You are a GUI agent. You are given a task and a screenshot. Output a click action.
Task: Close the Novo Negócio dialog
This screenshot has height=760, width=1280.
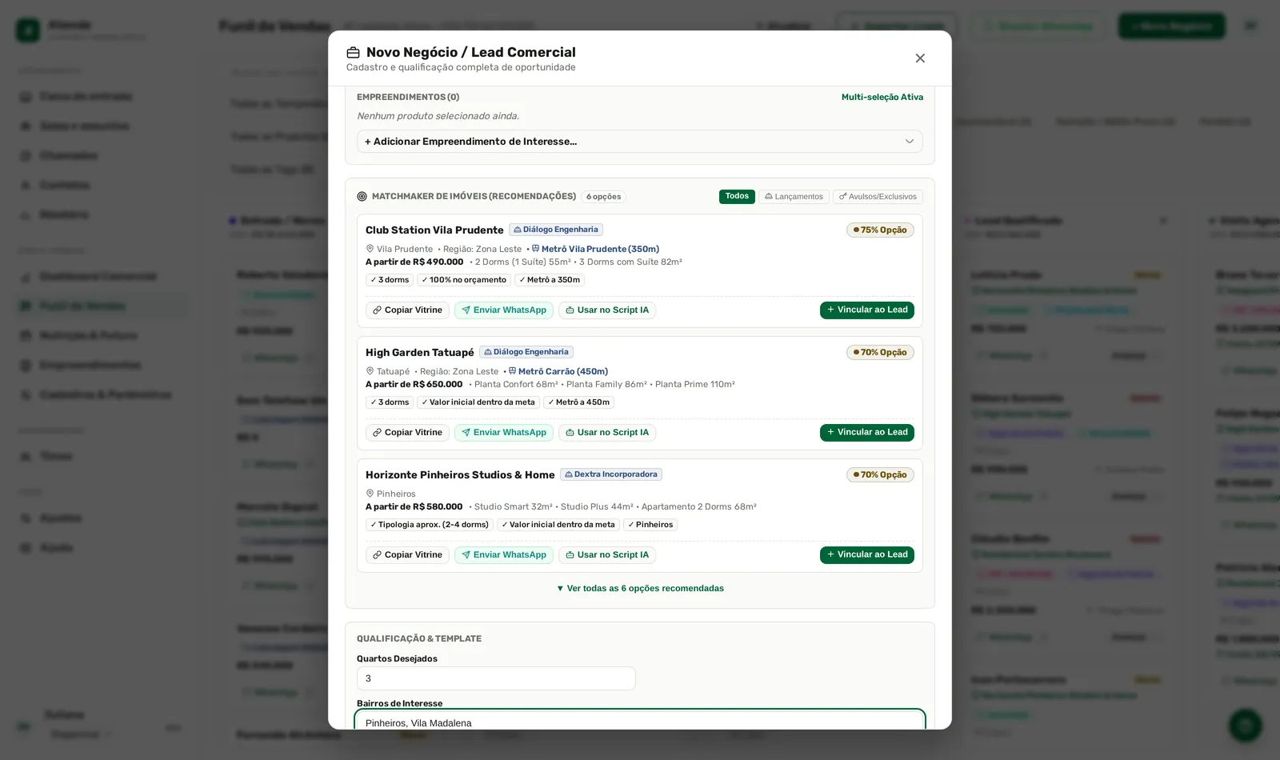(920, 58)
